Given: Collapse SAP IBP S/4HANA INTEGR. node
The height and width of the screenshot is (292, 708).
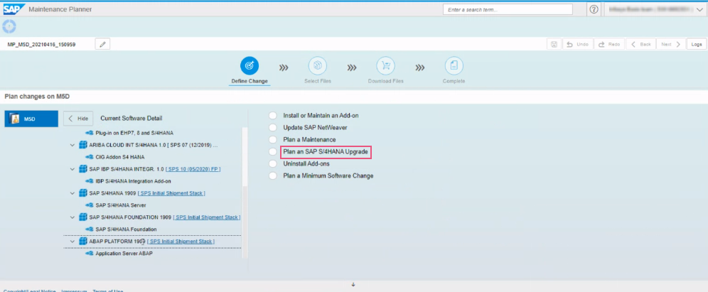Looking at the screenshot, I should point(73,169).
